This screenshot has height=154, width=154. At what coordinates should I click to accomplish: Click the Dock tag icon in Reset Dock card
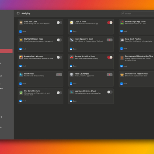(x=21, y=83)
